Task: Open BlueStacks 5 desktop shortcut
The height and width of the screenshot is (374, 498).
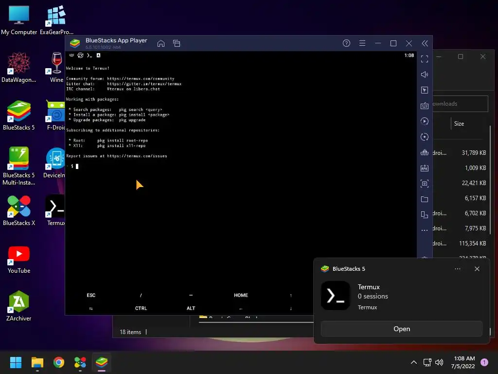Action: (x=19, y=115)
